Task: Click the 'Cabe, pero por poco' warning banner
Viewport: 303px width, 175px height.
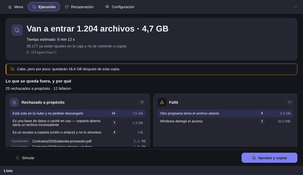Action: click(151, 69)
